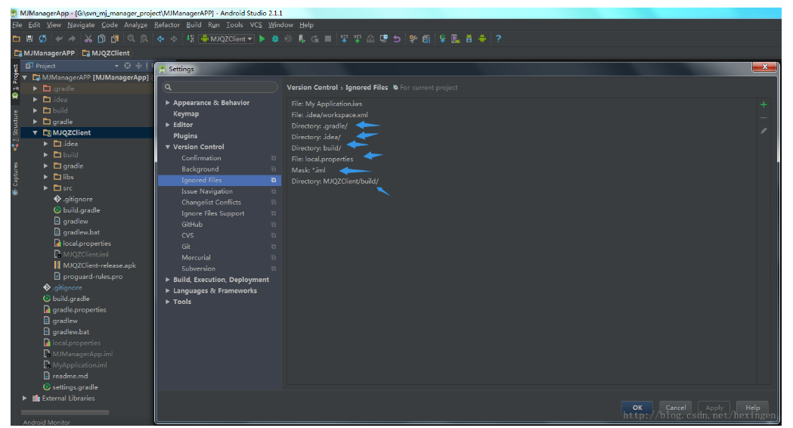Start Debug with the bug icon
This screenshot has width=793, height=428.
(275, 39)
